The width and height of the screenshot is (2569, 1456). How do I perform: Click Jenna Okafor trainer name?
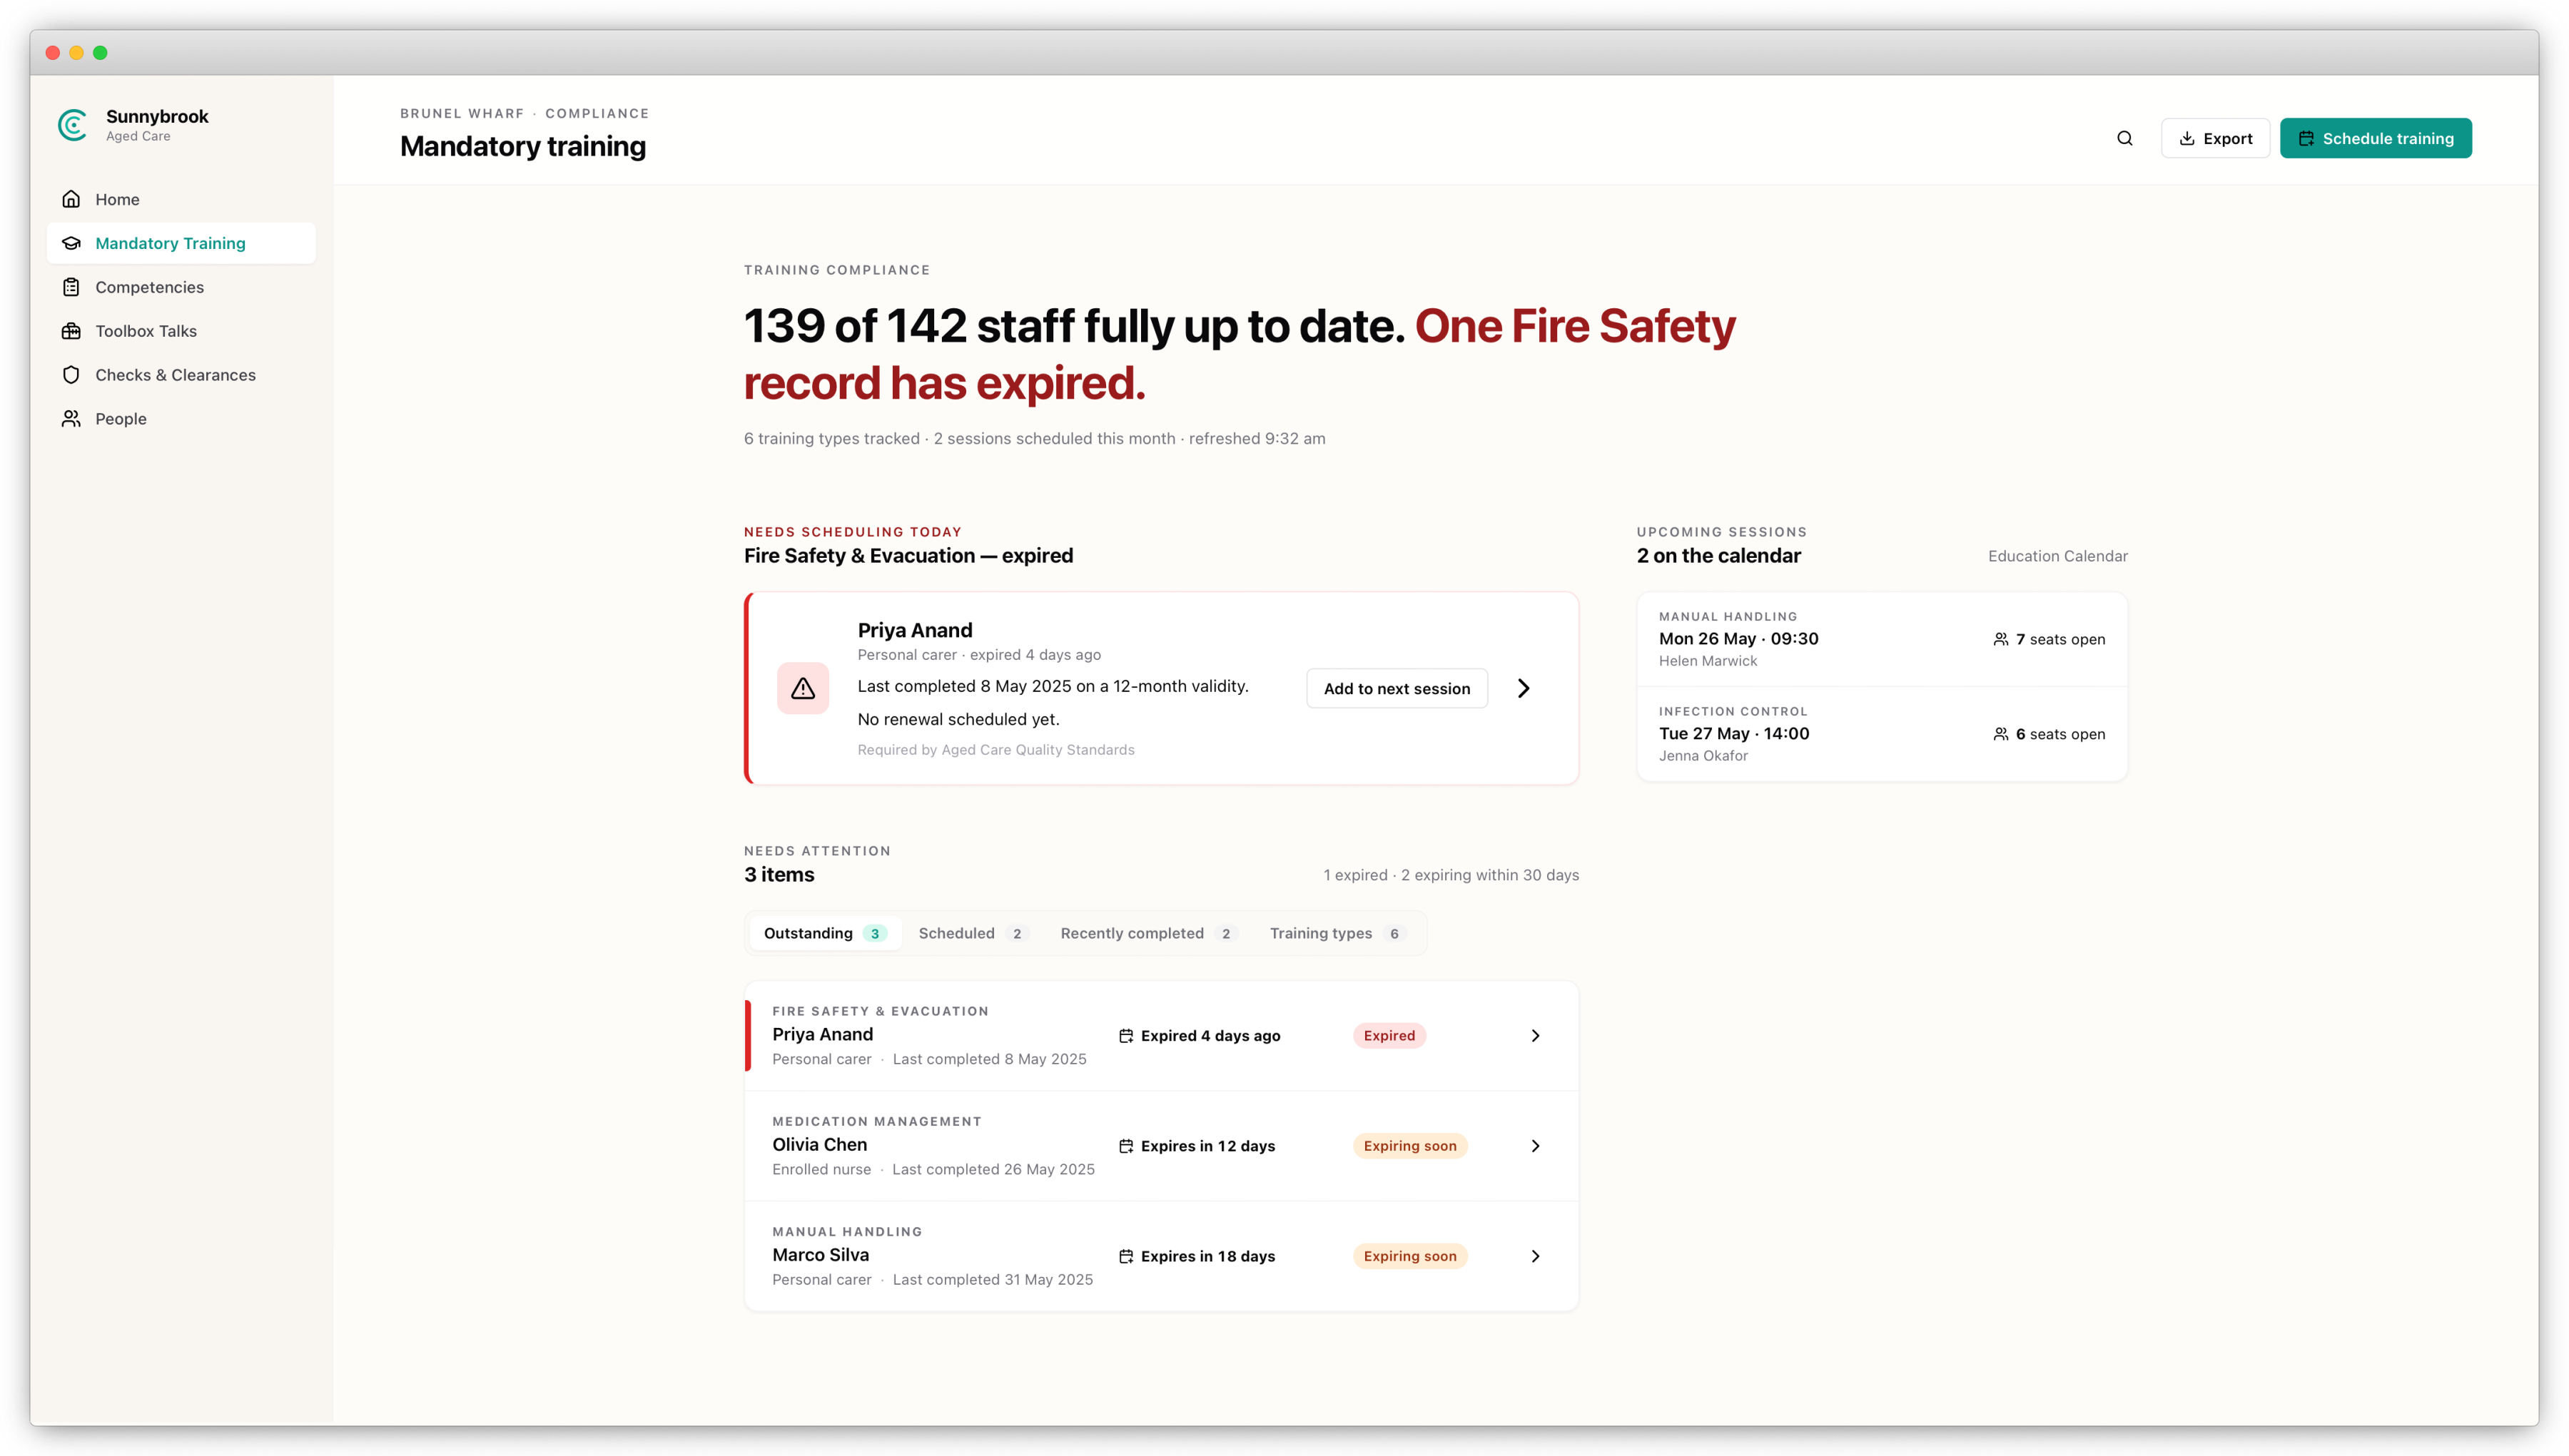[1703, 756]
